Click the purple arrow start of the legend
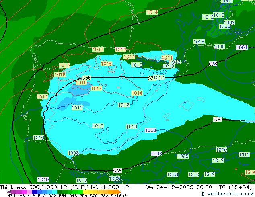The image size is (255, 197). pos(9,192)
